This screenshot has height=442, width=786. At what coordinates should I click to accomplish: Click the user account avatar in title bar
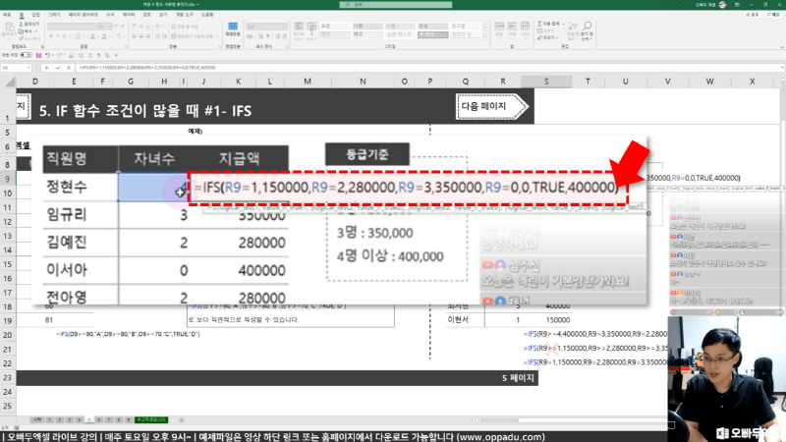point(722,5)
